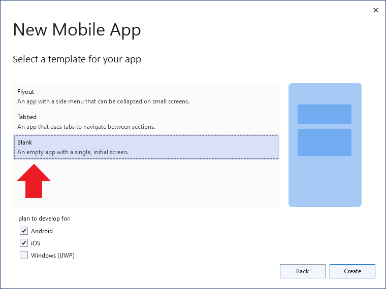This screenshot has height=289, width=386.
Task: Click the Back button
Action: [303, 271]
